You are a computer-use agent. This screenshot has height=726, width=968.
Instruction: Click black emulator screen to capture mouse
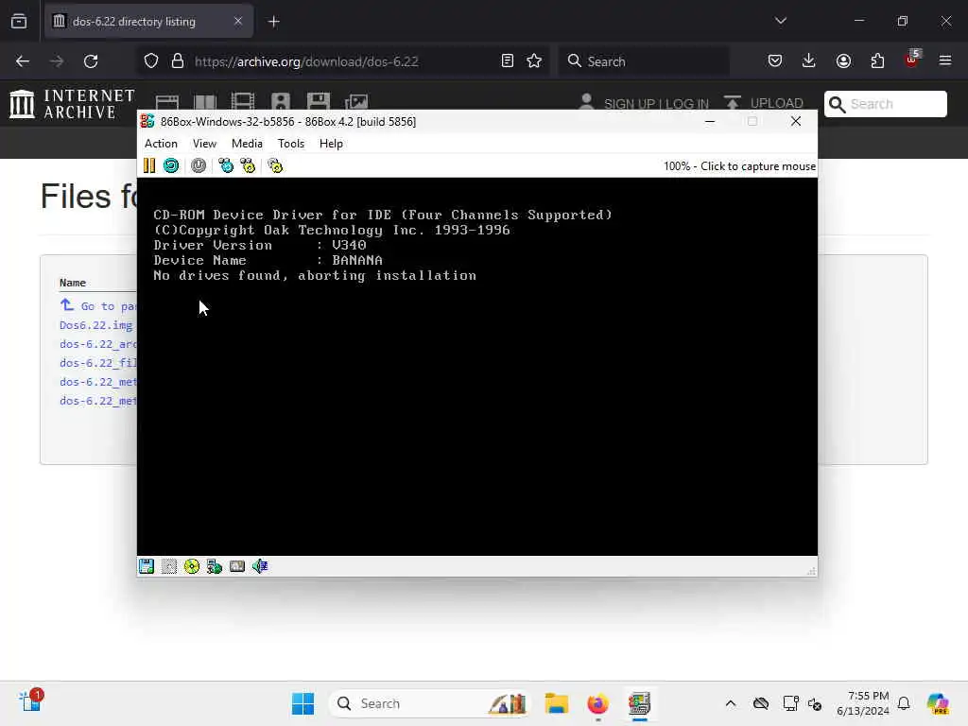pos(477,367)
